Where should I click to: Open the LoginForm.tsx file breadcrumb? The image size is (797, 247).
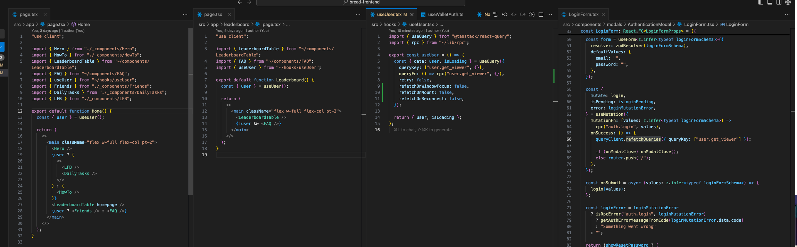point(696,25)
